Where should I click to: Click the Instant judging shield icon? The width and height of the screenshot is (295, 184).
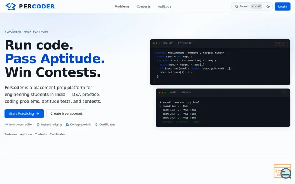(x=38, y=124)
